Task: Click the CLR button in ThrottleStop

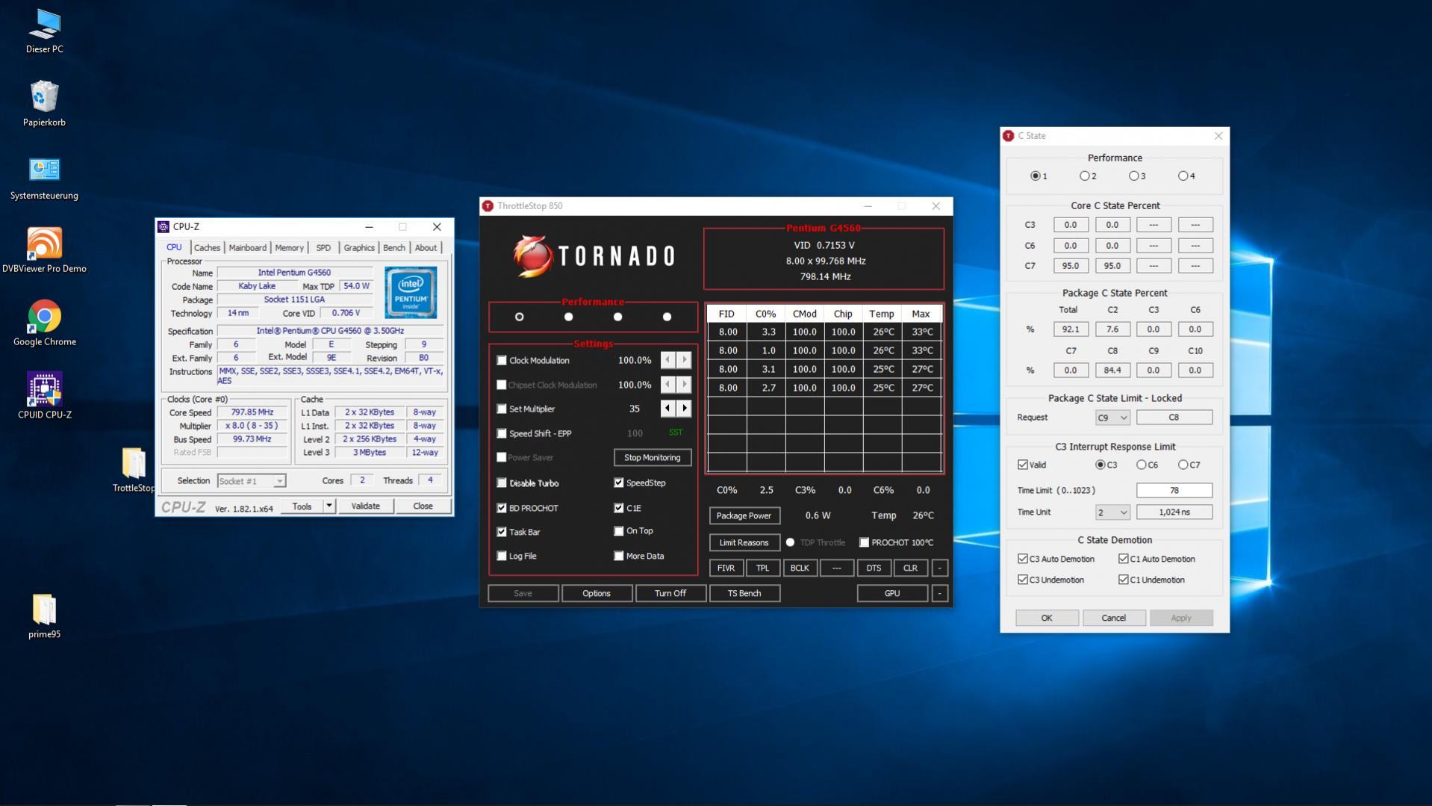Action: [910, 568]
